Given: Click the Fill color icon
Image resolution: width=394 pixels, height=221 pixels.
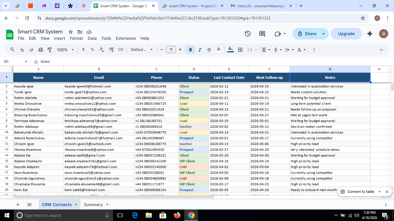Looking at the screenshot, I should pyautogui.click(x=230, y=49).
